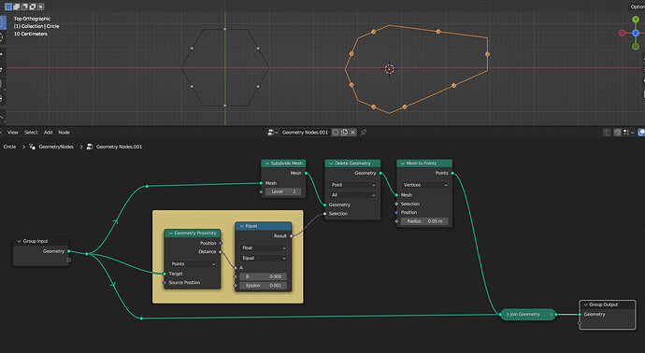Click the Top Orthographic viewport label
Image resolution: width=645 pixels, height=353 pixels.
(32, 19)
